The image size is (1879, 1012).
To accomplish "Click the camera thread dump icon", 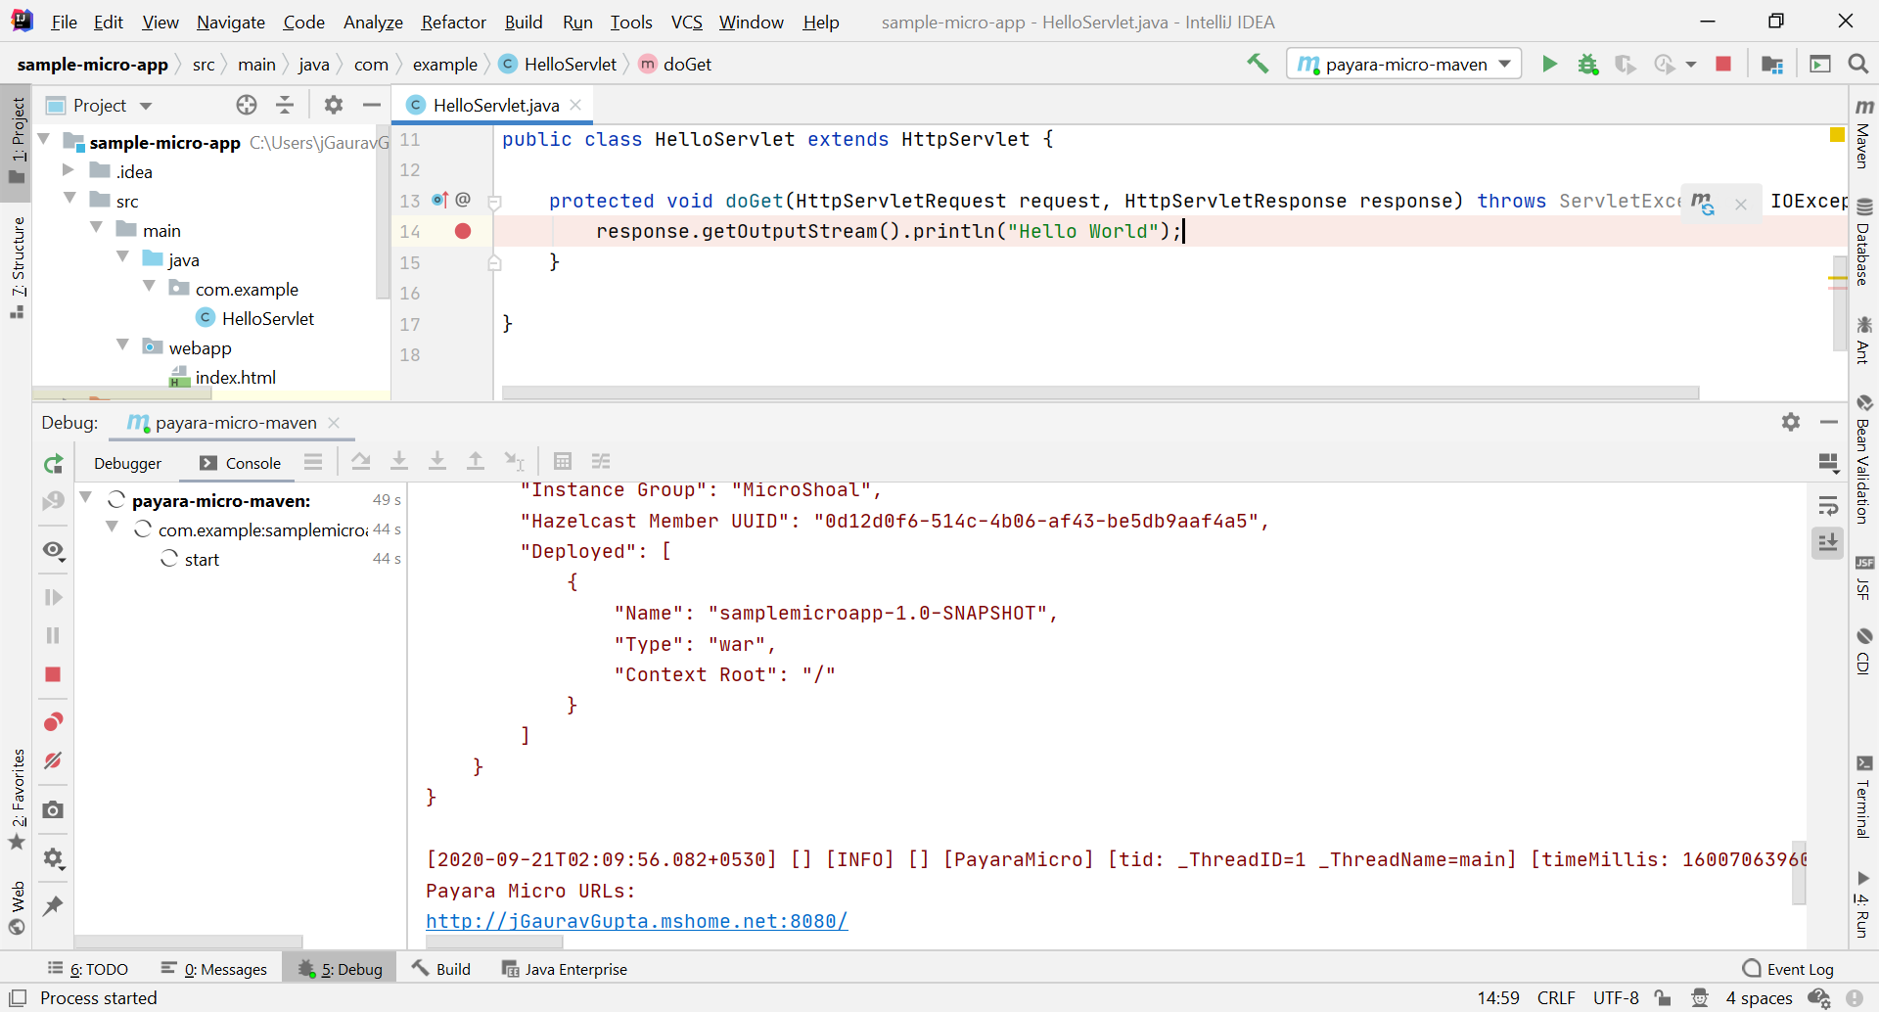I will point(54,810).
